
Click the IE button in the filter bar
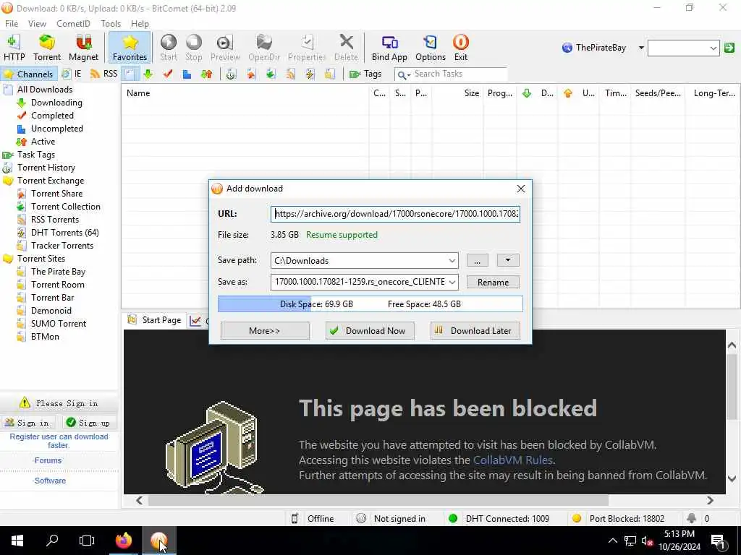point(72,74)
